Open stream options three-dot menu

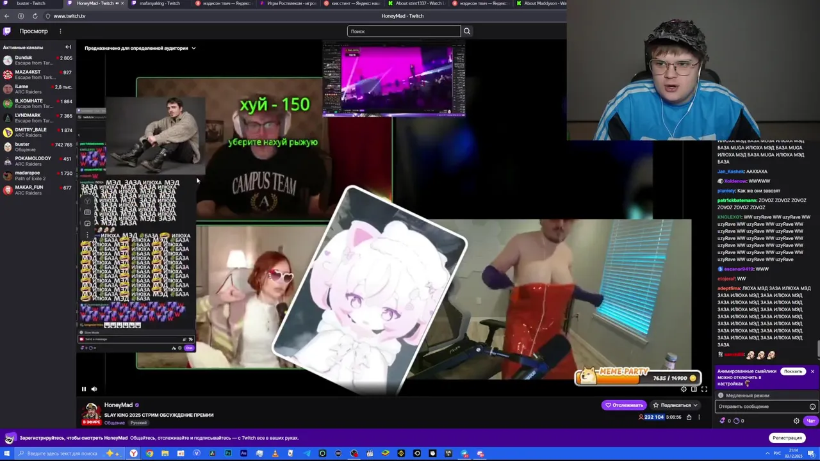coord(699,417)
